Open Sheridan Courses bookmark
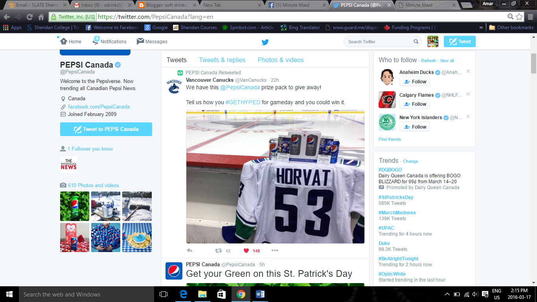 [195, 28]
